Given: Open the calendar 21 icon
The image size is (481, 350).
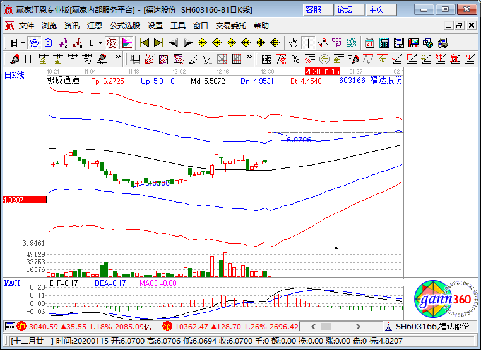Looking at the screenshot, I should click(370, 43).
